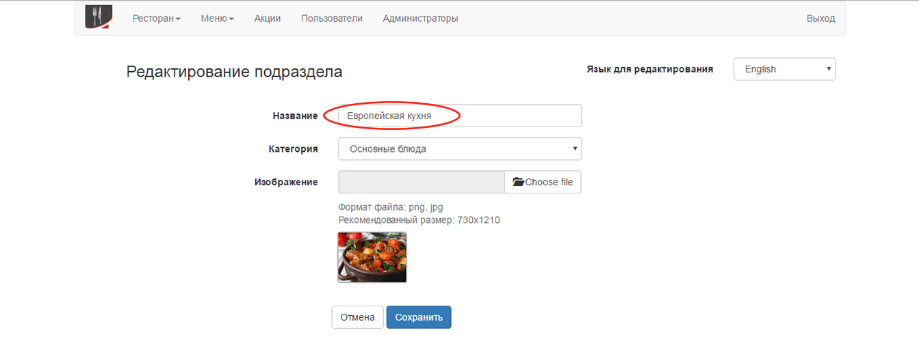This screenshot has height=361, width=919.
Task: Click the Изображение label
Action: (286, 182)
